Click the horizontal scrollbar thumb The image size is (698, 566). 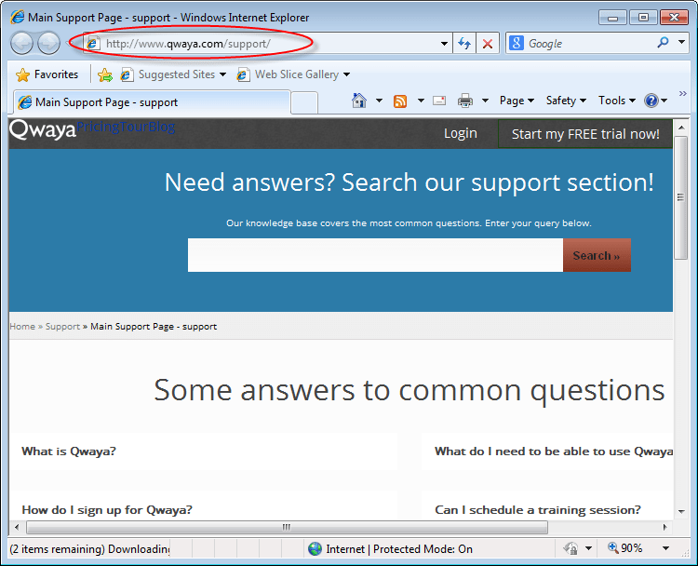click(x=288, y=527)
